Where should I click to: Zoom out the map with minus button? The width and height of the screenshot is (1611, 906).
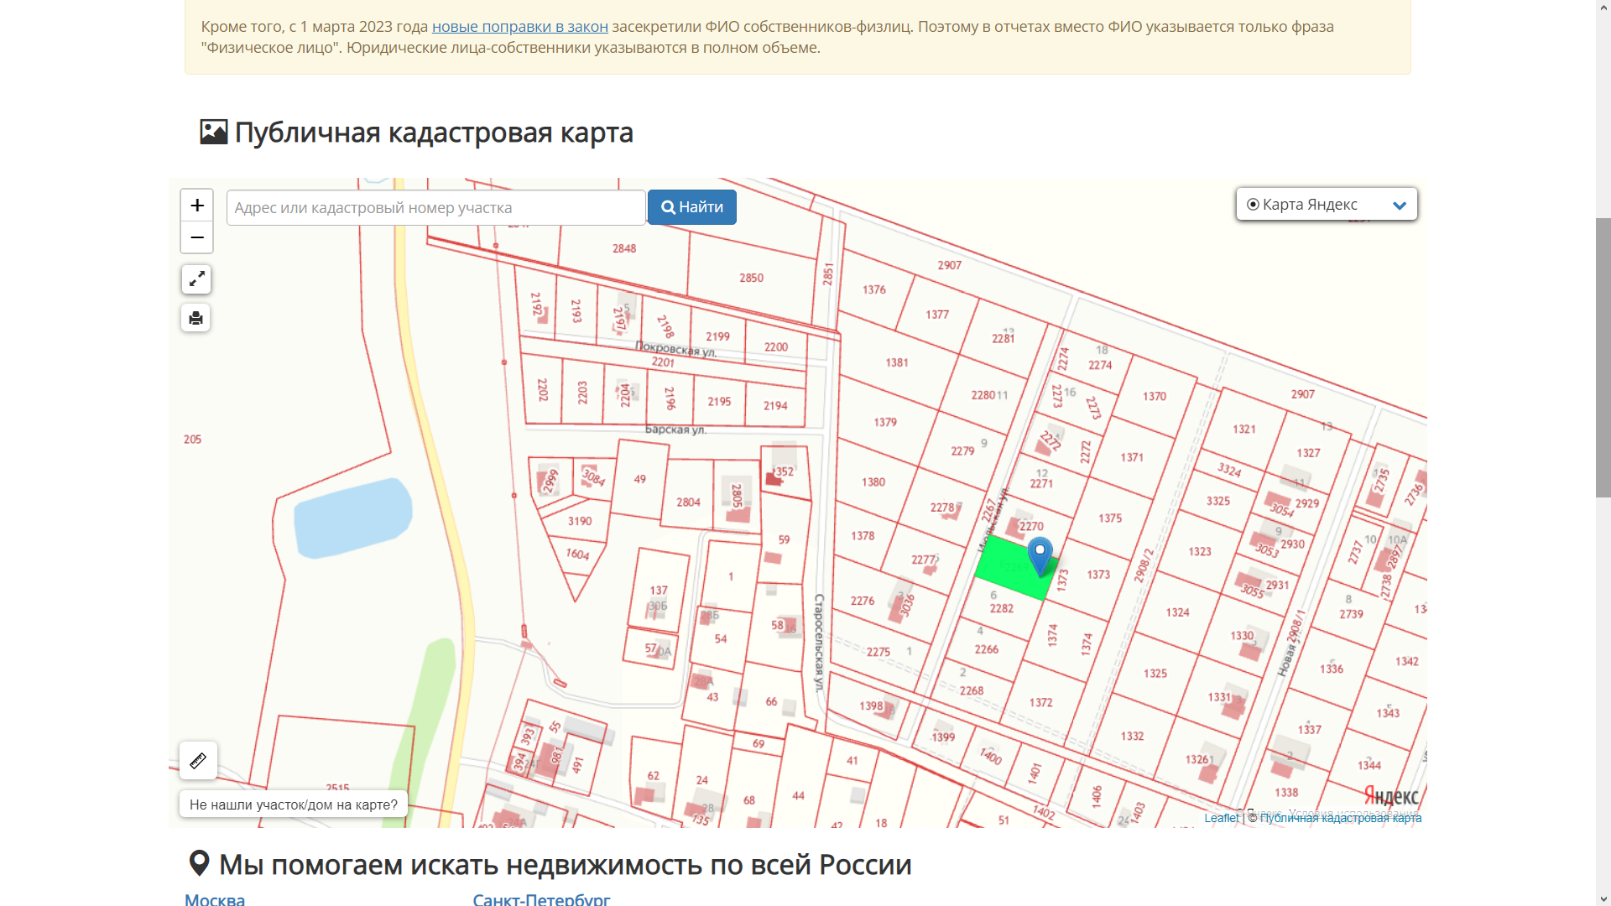(x=197, y=237)
